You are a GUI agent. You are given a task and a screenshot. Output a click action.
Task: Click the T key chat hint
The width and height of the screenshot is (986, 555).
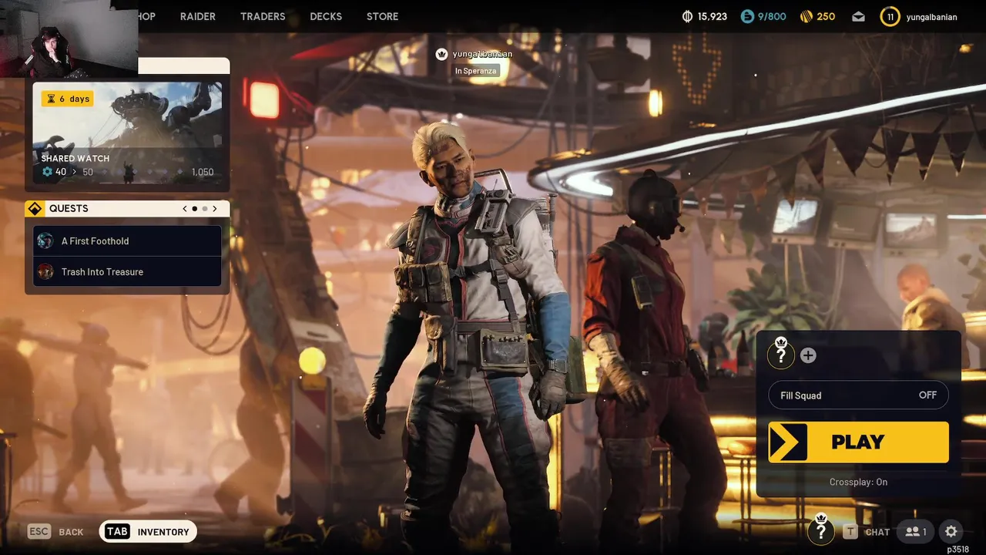coord(850,531)
